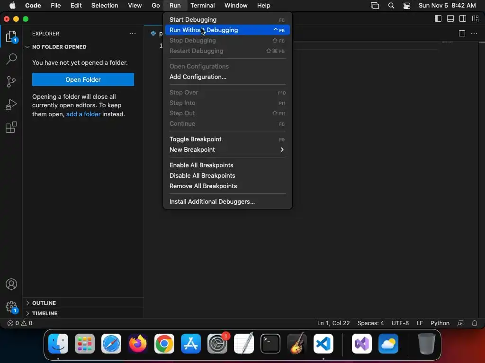485x363 pixels.
Task: Choose Add Configuration... menu item
Action: [x=227, y=77]
